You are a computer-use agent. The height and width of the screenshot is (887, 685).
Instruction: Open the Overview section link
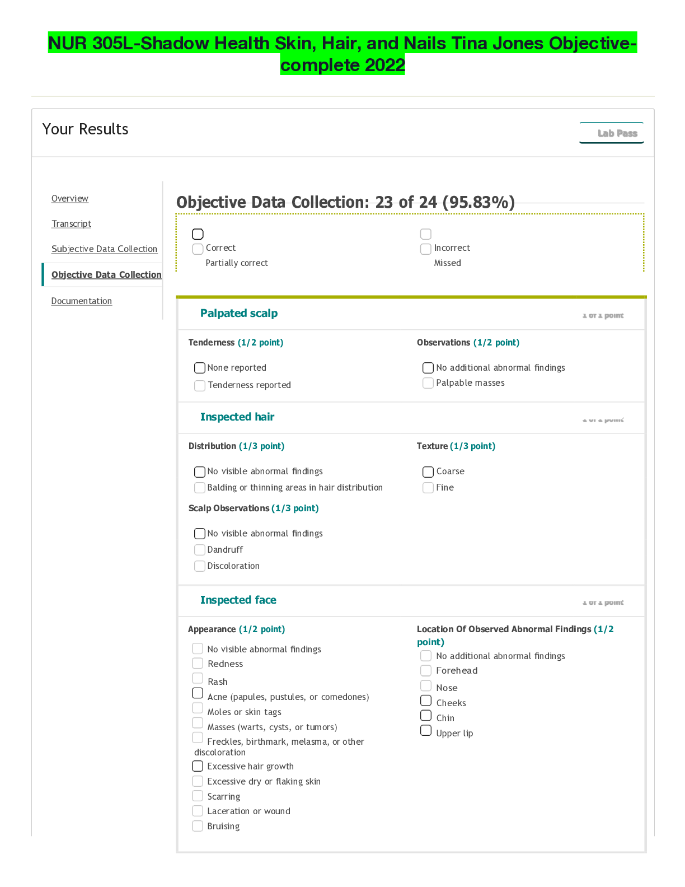(x=70, y=198)
